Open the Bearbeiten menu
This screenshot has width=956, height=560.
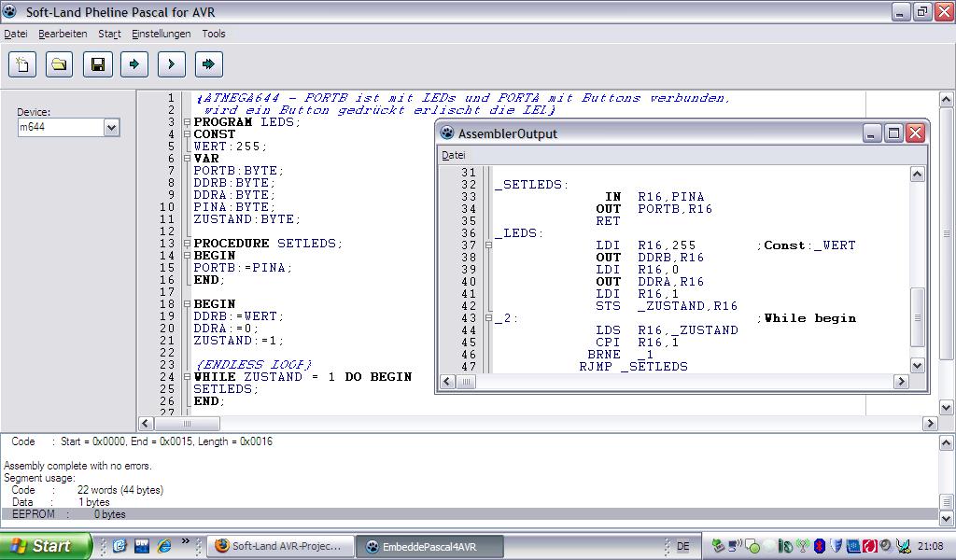(x=63, y=34)
